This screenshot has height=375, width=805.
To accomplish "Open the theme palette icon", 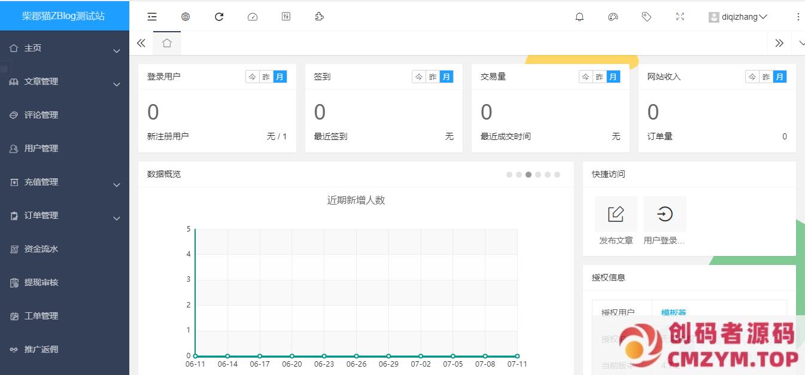I will (x=613, y=17).
